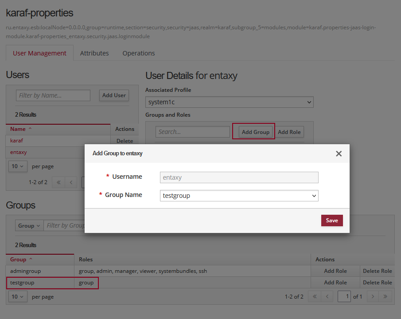Image resolution: width=401 pixels, height=319 pixels.
Task: Click the Add User button
Action: coord(114,95)
